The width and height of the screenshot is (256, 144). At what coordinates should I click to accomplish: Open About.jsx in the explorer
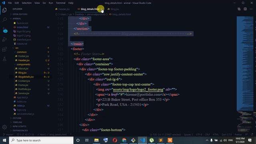[23, 68]
